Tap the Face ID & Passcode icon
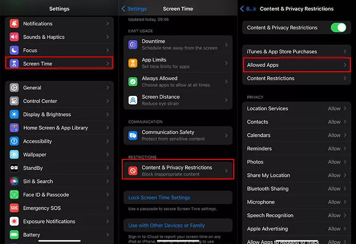Image resolution: width=356 pixels, height=244 pixels. (14, 195)
